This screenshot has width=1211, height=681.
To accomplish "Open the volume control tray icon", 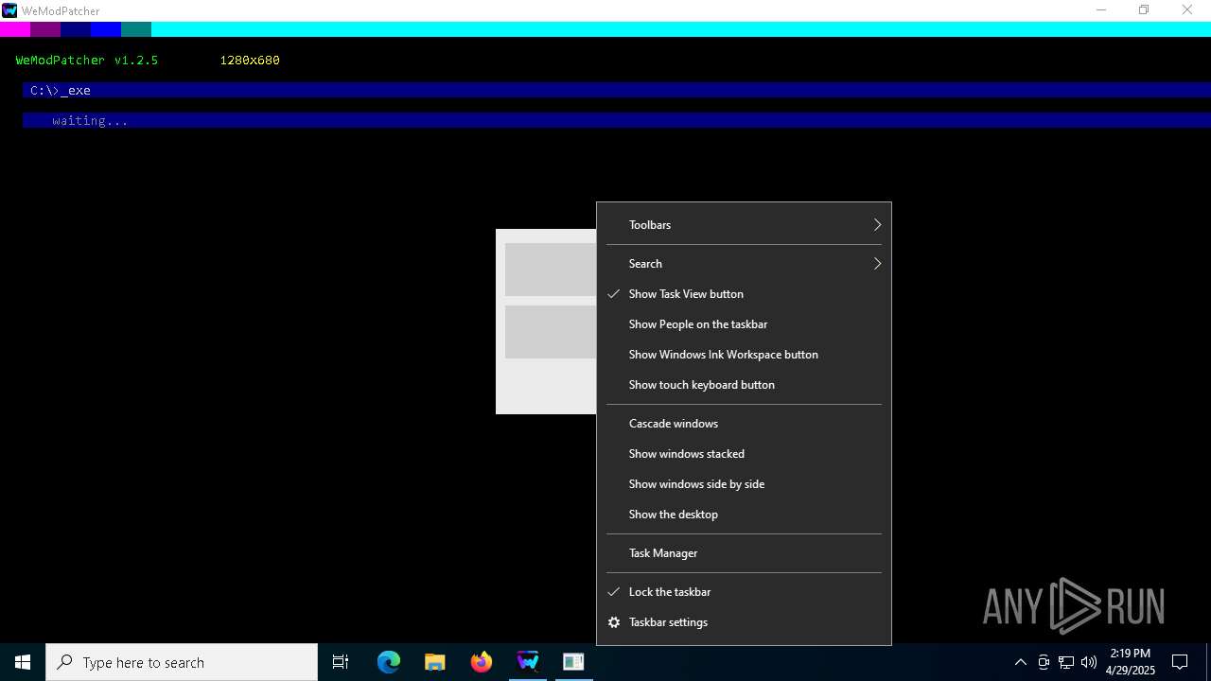I will pos(1089,662).
